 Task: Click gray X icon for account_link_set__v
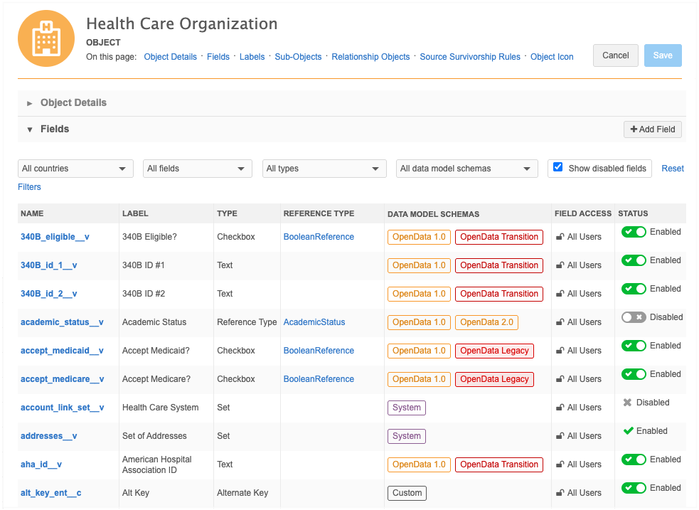click(x=627, y=403)
